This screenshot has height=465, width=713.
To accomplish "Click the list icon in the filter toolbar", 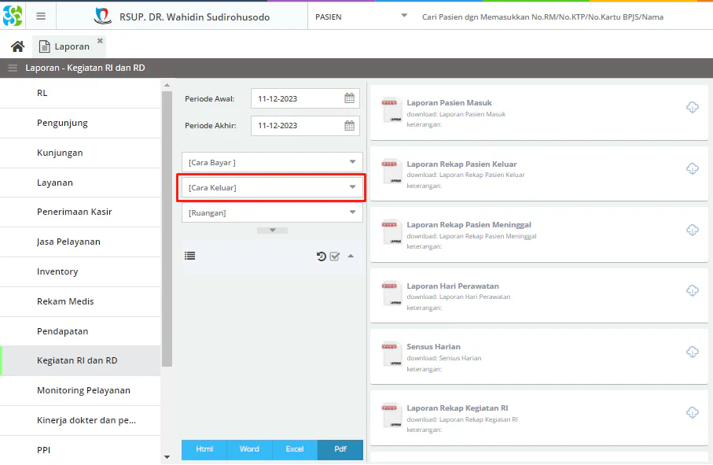I will [x=190, y=256].
